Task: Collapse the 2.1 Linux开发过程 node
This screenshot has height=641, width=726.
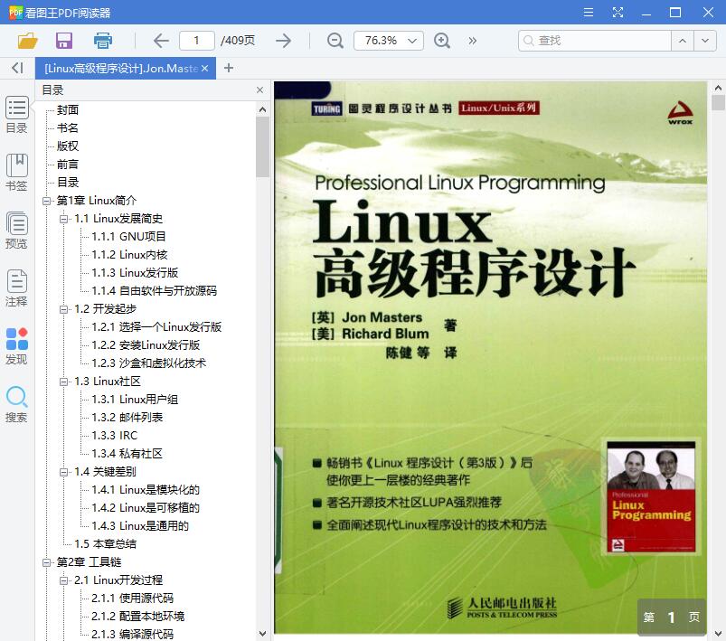Action: coord(64,580)
